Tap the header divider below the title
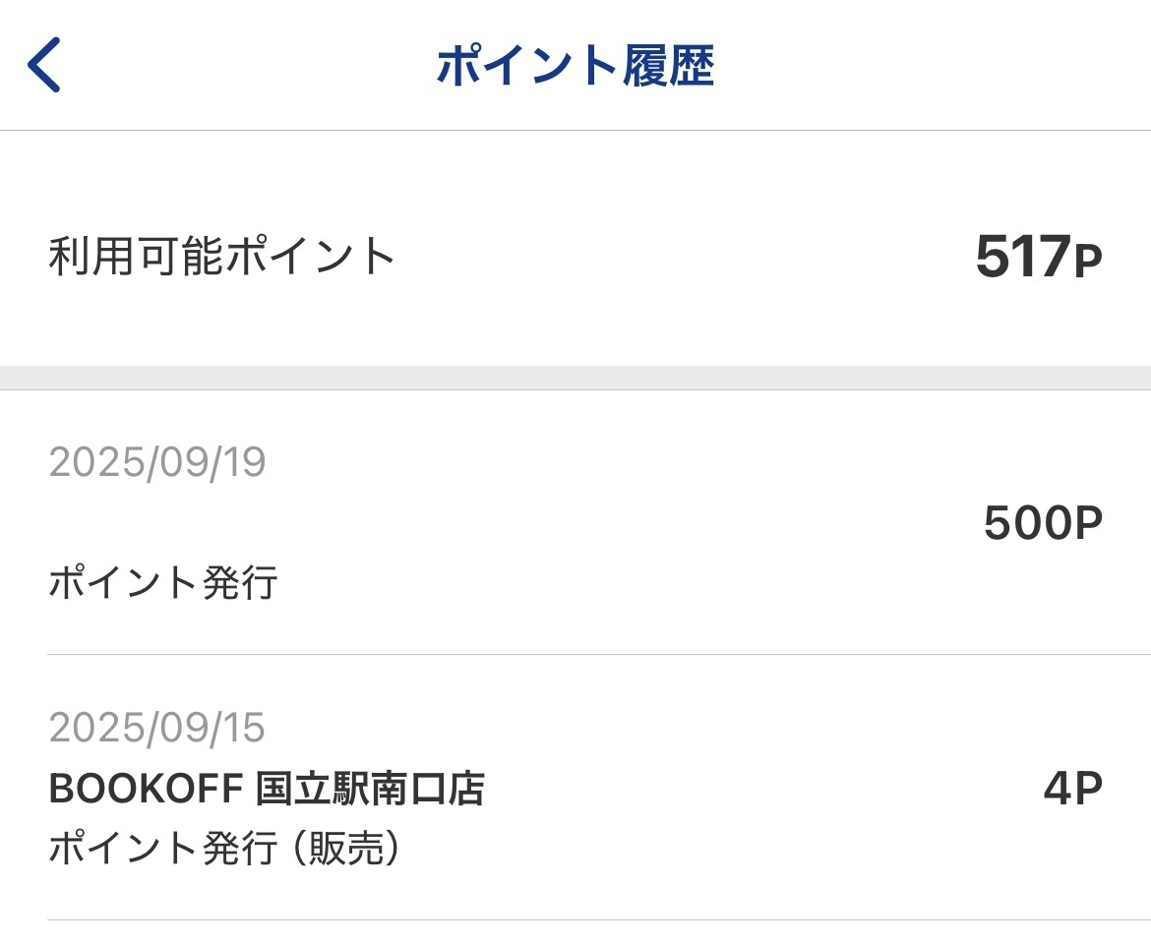1151x944 pixels. coord(575,130)
